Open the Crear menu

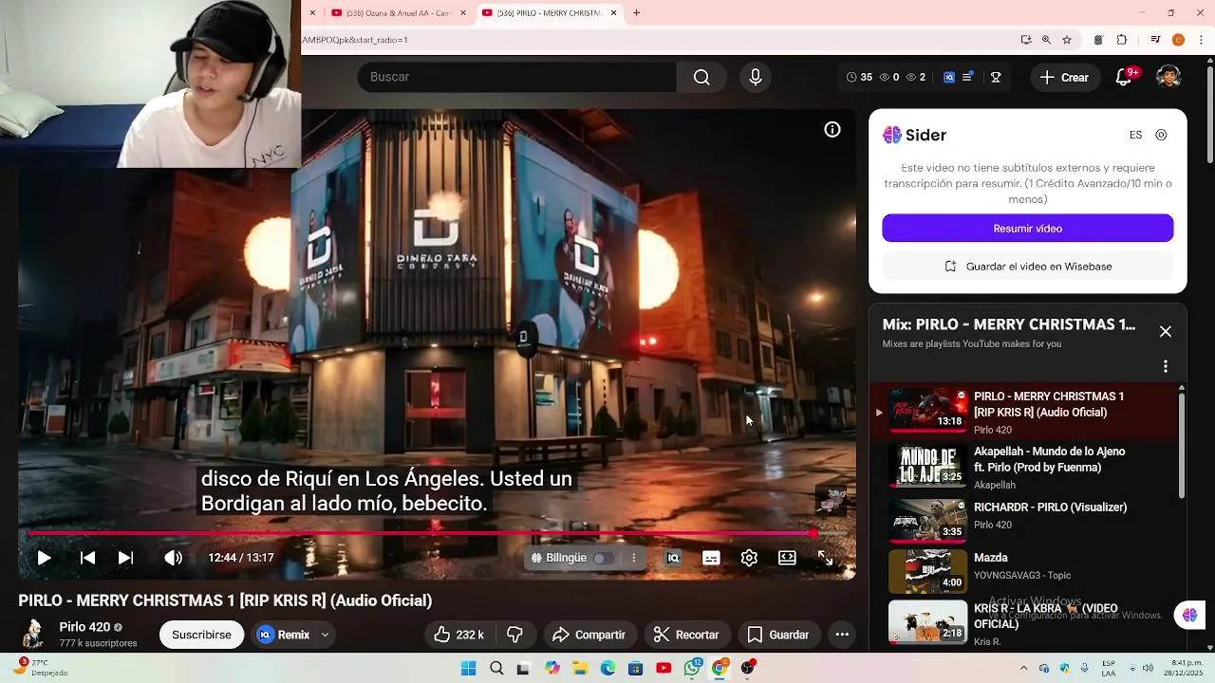click(x=1064, y=78)
